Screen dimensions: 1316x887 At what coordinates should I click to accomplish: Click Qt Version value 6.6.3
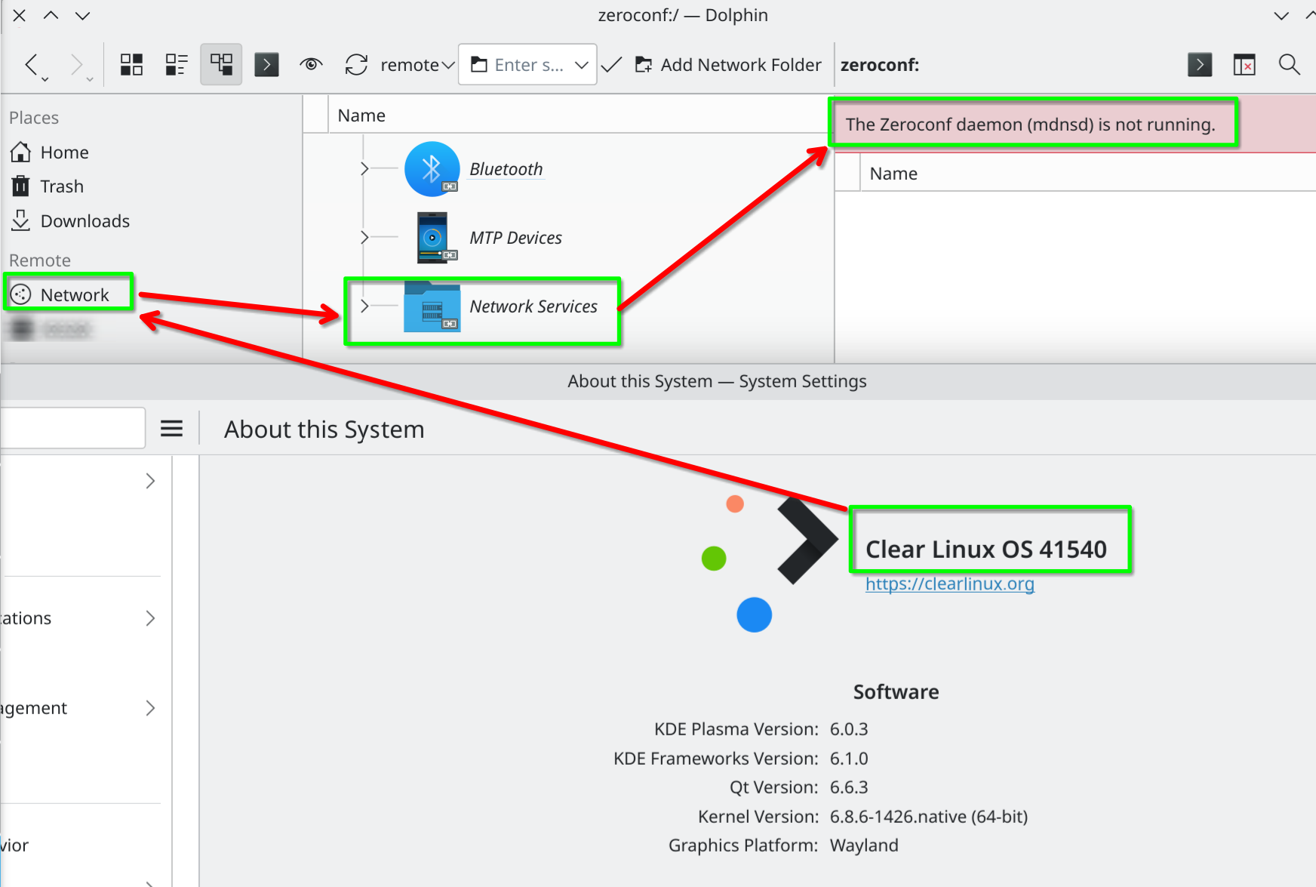[x=849, y=787]
